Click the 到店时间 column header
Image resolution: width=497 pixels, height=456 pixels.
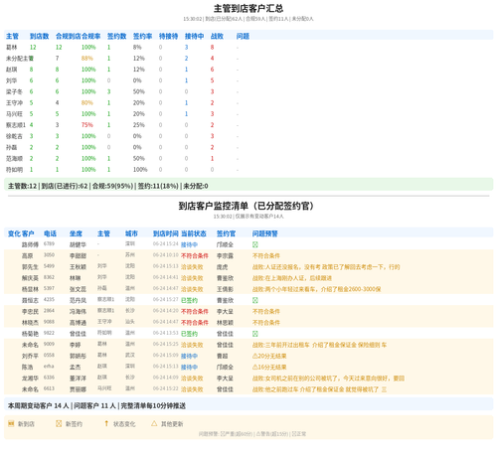166,233
